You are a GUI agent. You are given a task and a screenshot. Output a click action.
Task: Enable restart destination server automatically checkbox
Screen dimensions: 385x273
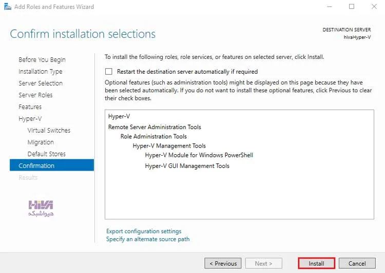point(108,71)
